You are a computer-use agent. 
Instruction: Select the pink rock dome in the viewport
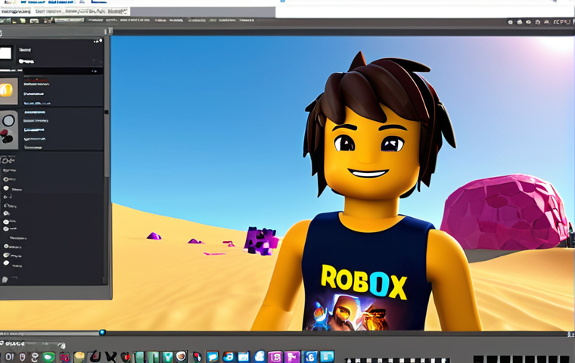[505, 212]
